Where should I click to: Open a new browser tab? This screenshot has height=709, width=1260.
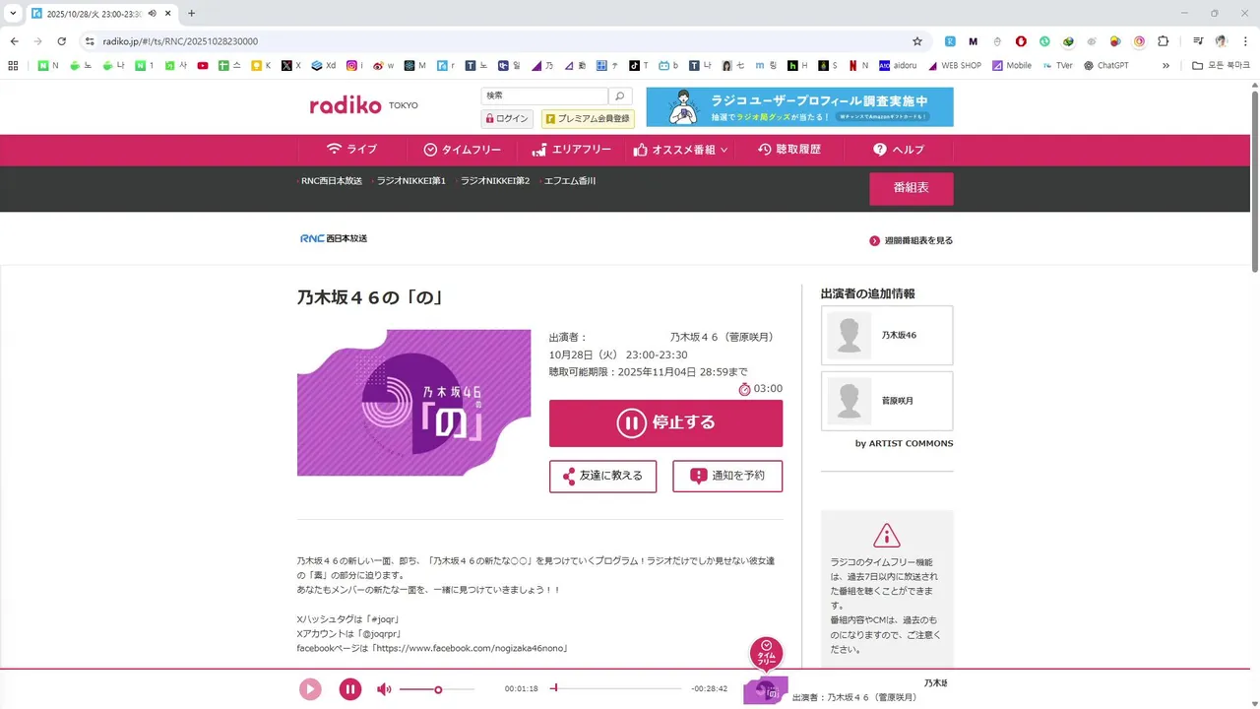pyautogui.click(x=191, y=13)
